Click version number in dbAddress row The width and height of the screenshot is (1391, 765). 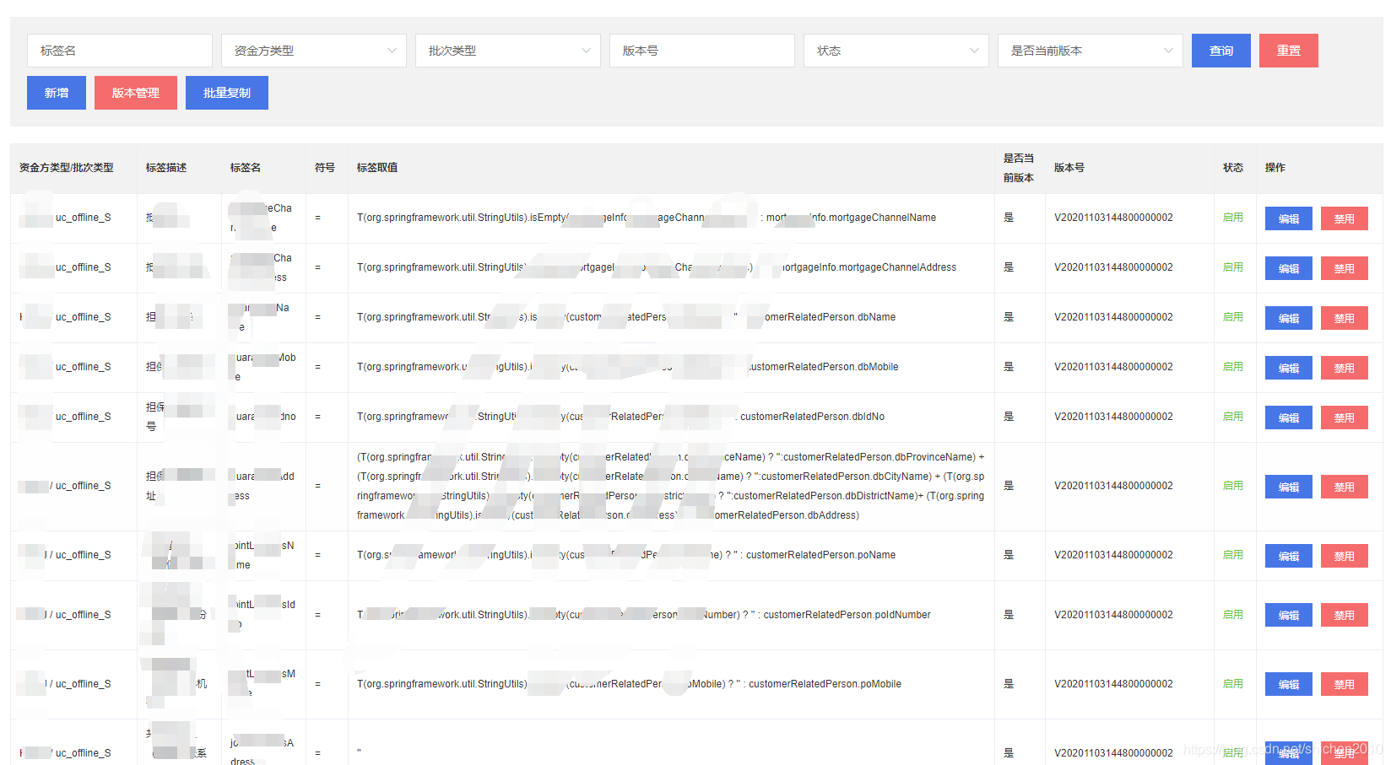point(1113,486)
